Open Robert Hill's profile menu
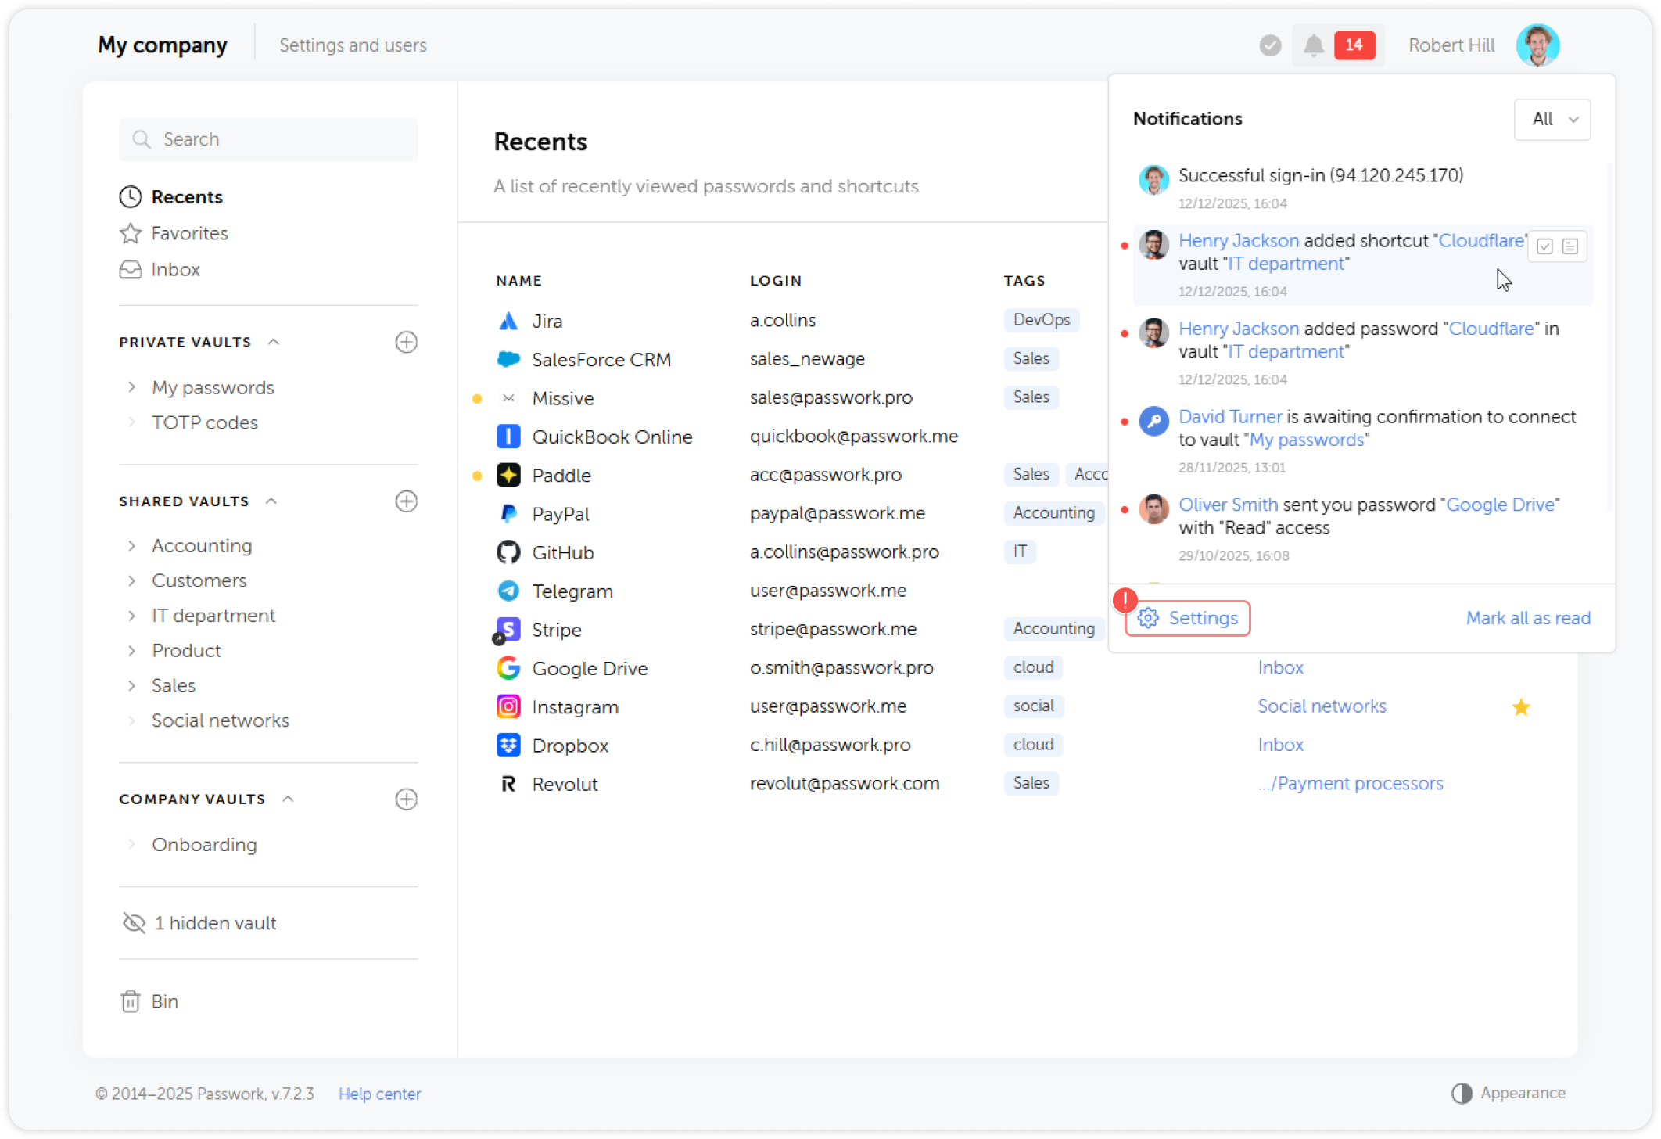The height and width of the screenshot is (1139, 1661). tap(1537, 45)
